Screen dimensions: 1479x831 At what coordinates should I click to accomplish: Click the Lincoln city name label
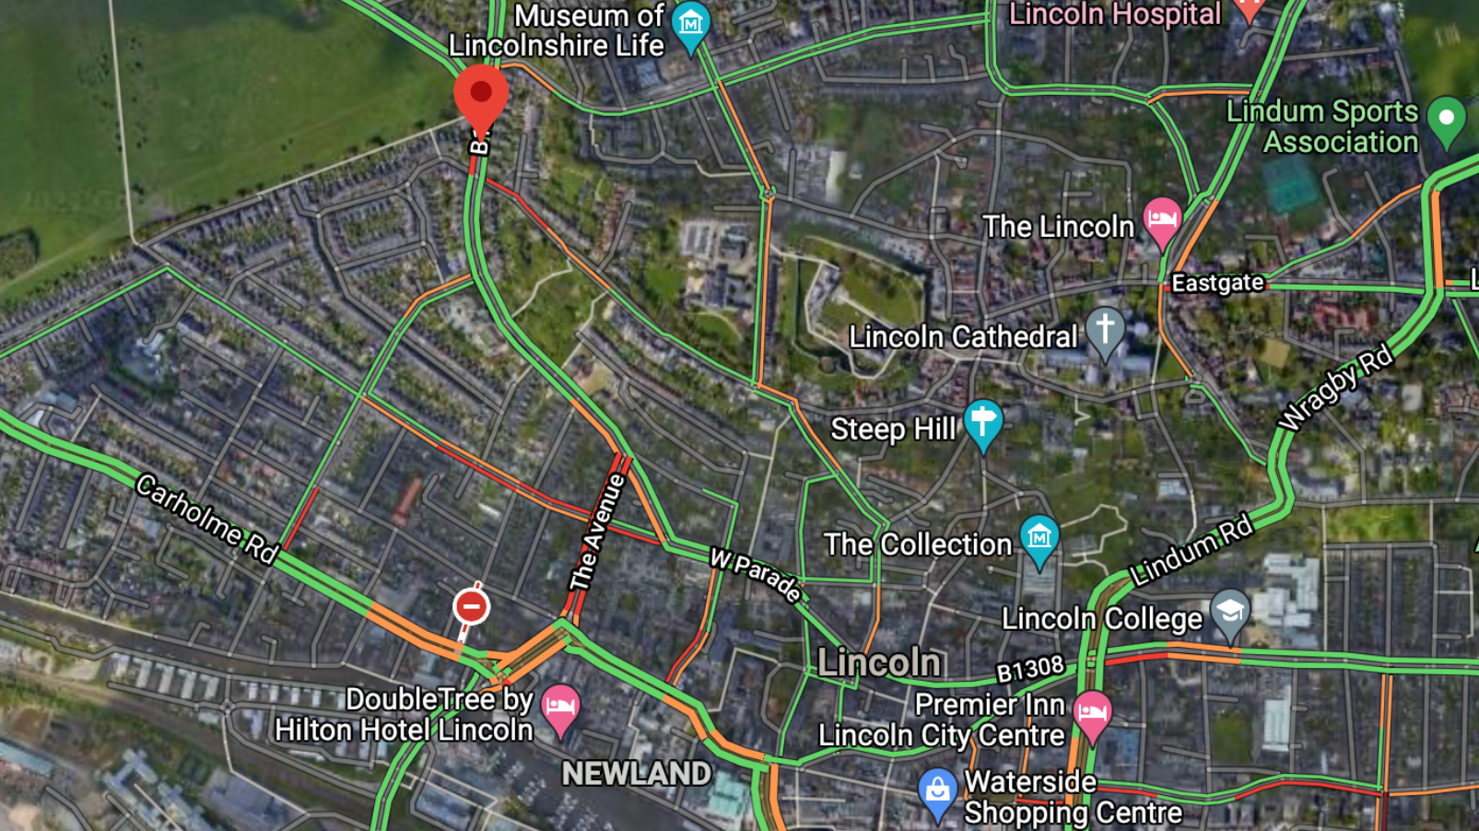click(879, 661)
